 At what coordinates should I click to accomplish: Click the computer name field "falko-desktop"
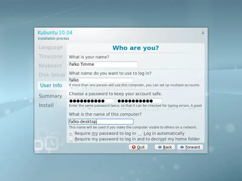click(101, 122)
